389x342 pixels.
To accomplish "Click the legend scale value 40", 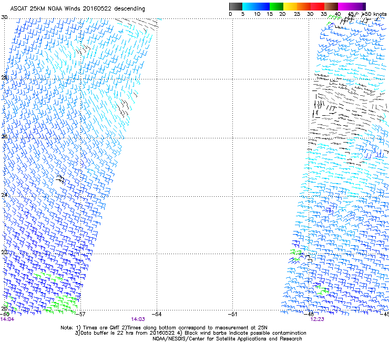I will [337, 14].
